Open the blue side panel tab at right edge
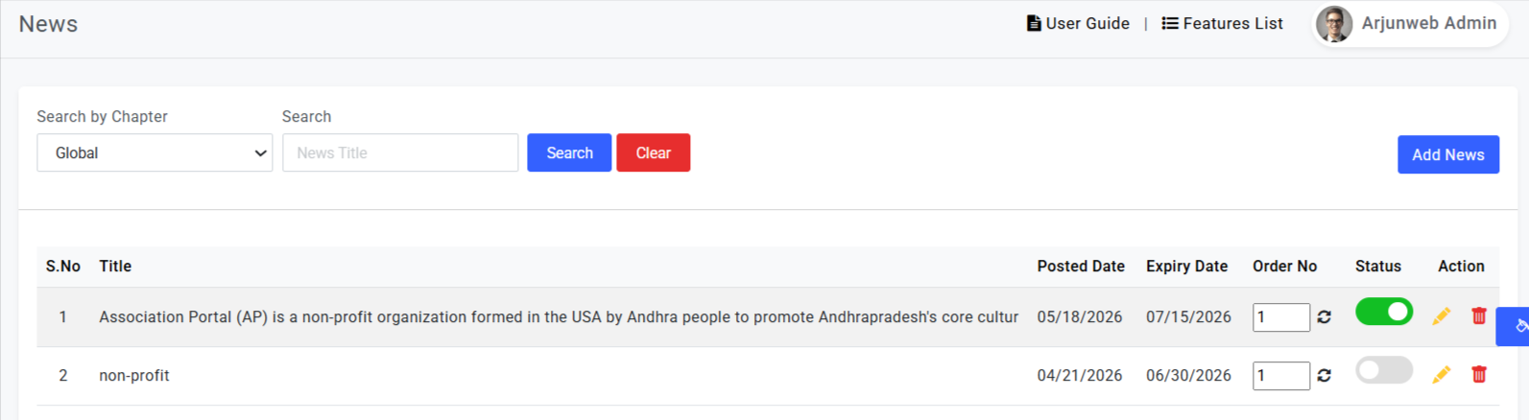This screenshot has height=420, width=1529. 1514,327
